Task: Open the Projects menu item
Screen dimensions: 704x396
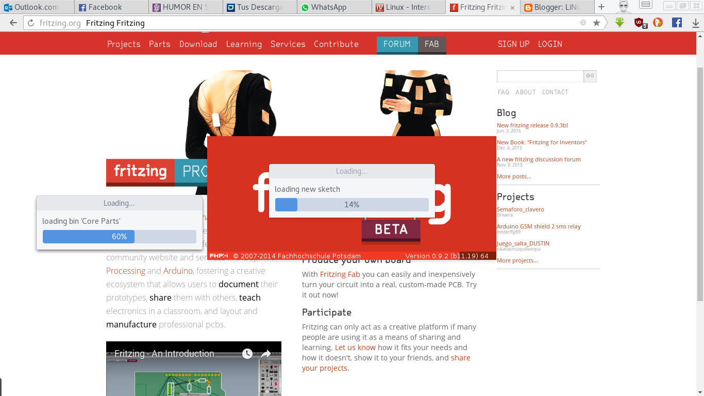Action: click(x=124, y=44)
